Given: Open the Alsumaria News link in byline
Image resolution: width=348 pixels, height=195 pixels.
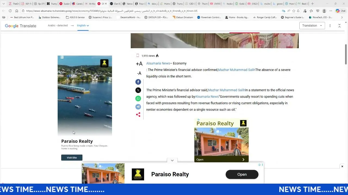Looking at the screenshot, I should pos(158,63).
